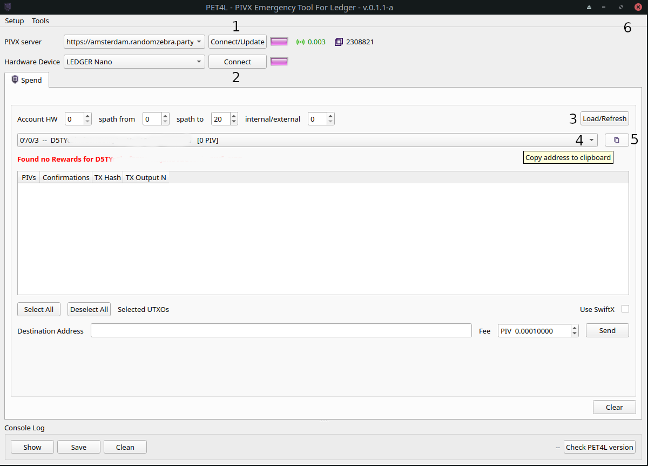
Task: Click the copy address to clipboard icon
Action: (x=617, y=140)
